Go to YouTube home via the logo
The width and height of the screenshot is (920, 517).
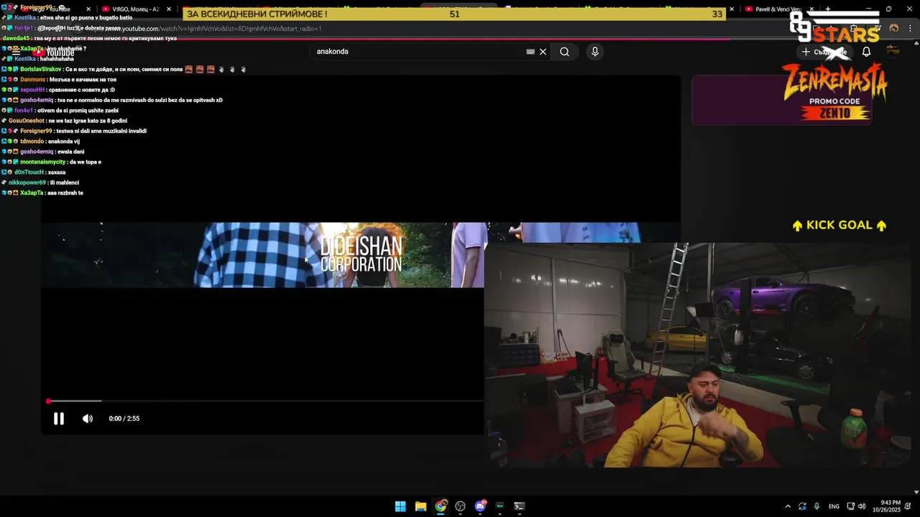point(53,52)
